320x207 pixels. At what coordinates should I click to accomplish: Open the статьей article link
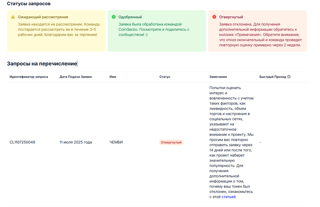(x=229, y=197)
